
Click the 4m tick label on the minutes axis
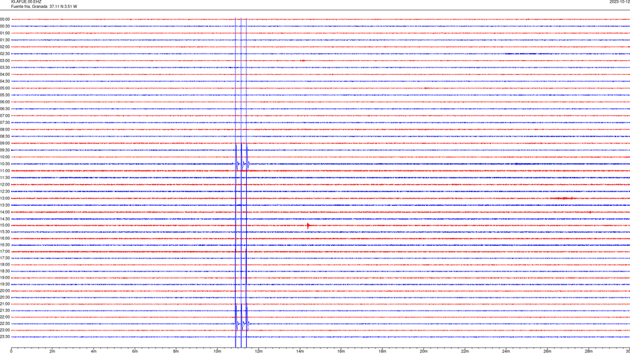(x=94, y=351)
